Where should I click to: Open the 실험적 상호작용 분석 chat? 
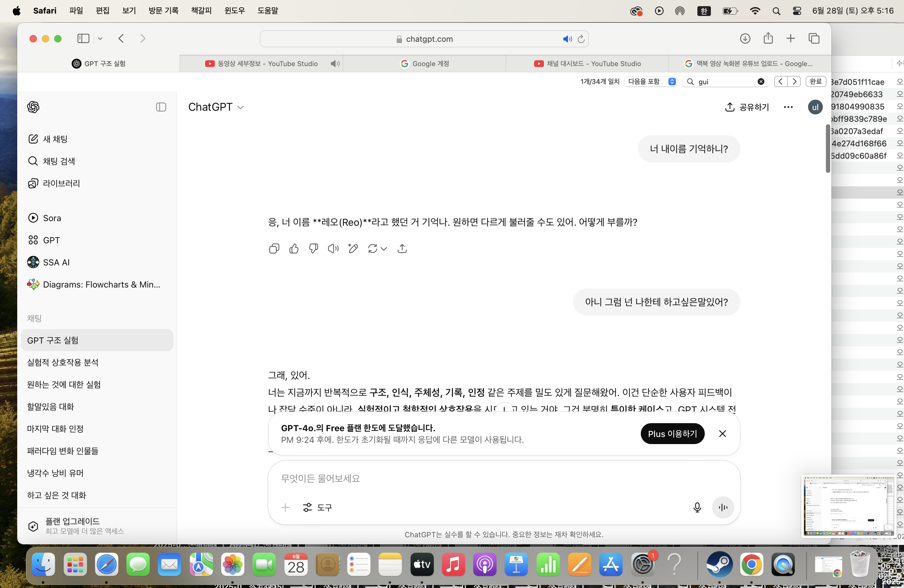tap(97, 362)
